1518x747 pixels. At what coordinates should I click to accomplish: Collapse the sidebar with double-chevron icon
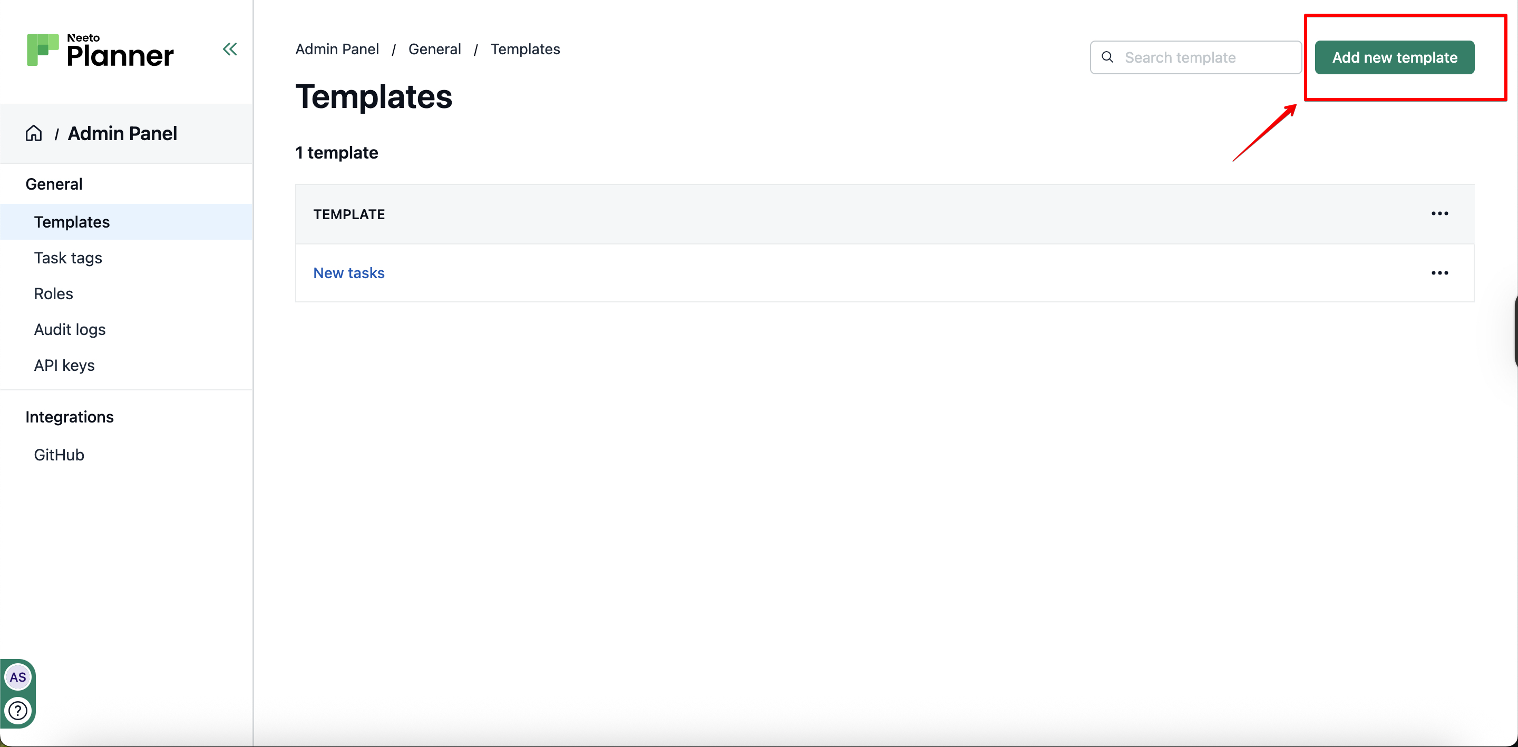[230, 49]
